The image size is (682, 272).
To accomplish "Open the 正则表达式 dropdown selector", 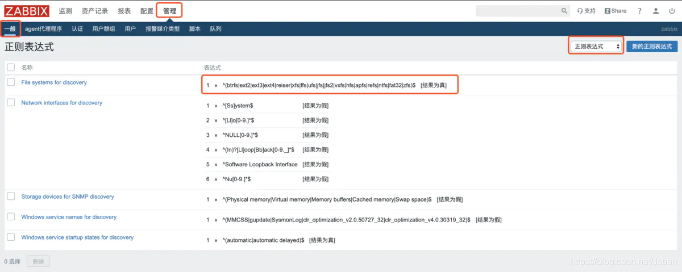I will [x=597, y=47].
